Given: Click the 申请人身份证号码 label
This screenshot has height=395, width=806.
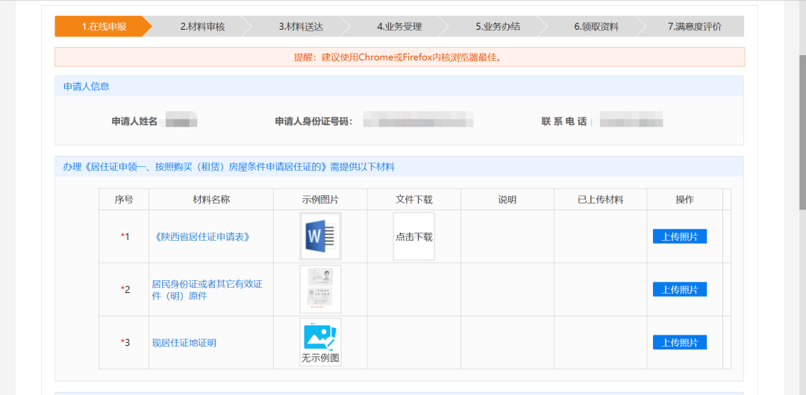Looking at the screenshot, I should [313, 121].
